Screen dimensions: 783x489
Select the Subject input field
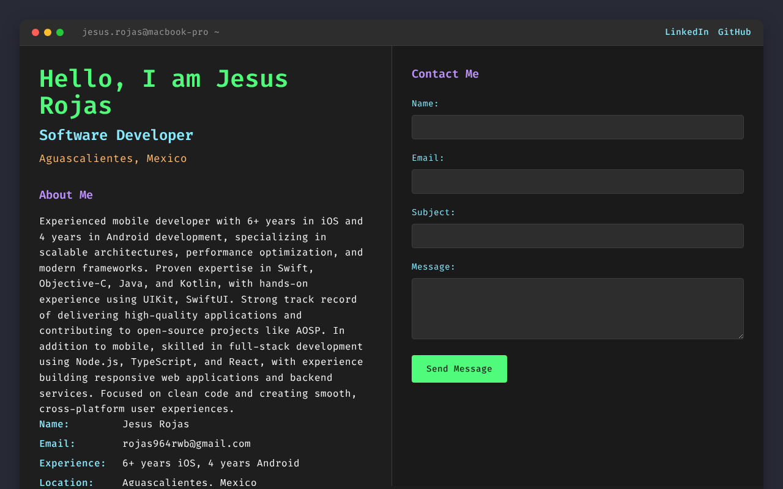pyautogui.click(x=577, y=236)
